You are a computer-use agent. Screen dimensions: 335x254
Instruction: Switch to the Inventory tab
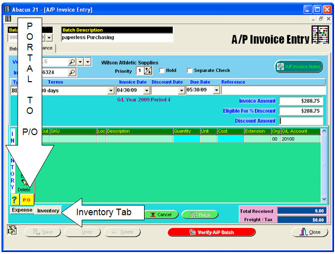click(48, 211)
